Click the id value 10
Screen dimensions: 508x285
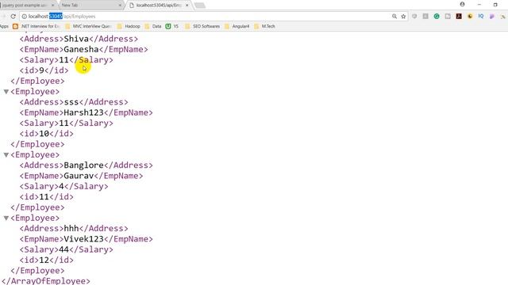point(44,134)
